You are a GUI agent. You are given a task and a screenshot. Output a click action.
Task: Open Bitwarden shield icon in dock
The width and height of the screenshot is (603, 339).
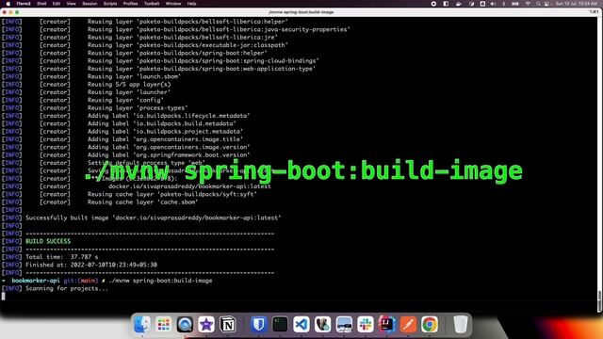pos(259,324)
